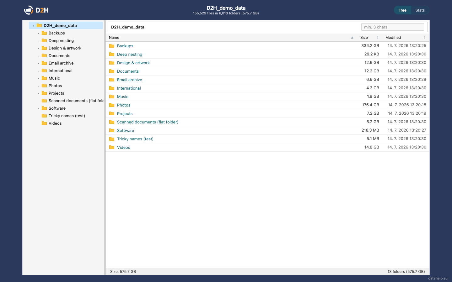This screenshot has height=282, width=452.
Task: Click the 14. 7. 2026 13:20:18 modified date
Action: pyautogui.click(x=407, y=105)
